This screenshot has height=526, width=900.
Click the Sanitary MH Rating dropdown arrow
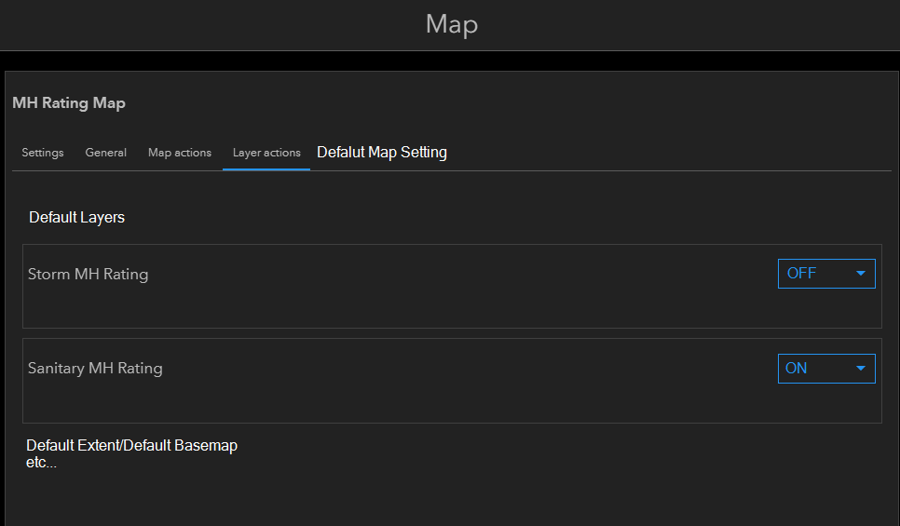(x=860, y=369)
